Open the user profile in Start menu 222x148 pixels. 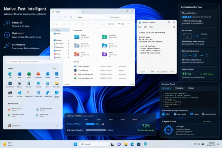pyautogui.click(x=14, y=126)
